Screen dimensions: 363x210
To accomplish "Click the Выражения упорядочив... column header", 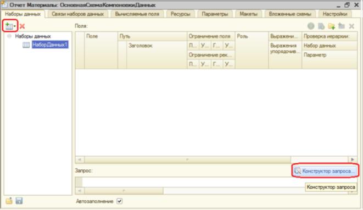I will (x=285, y=55).
